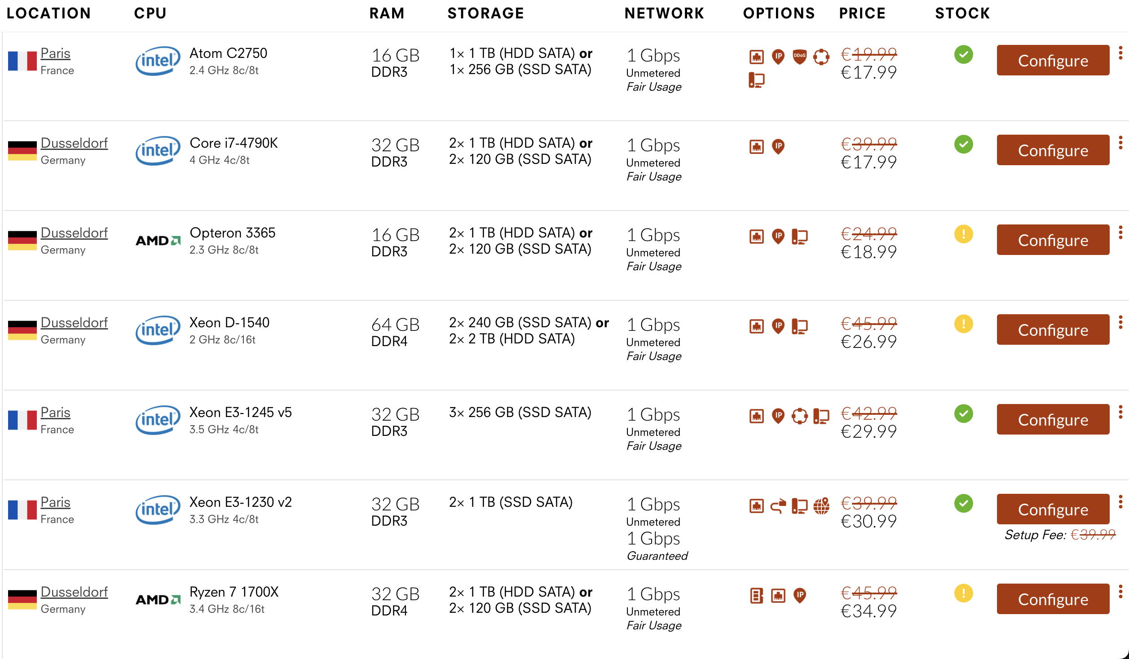Sort by the PRICE column header
This screenshot has width=1129, height=659.
(862, 13)
